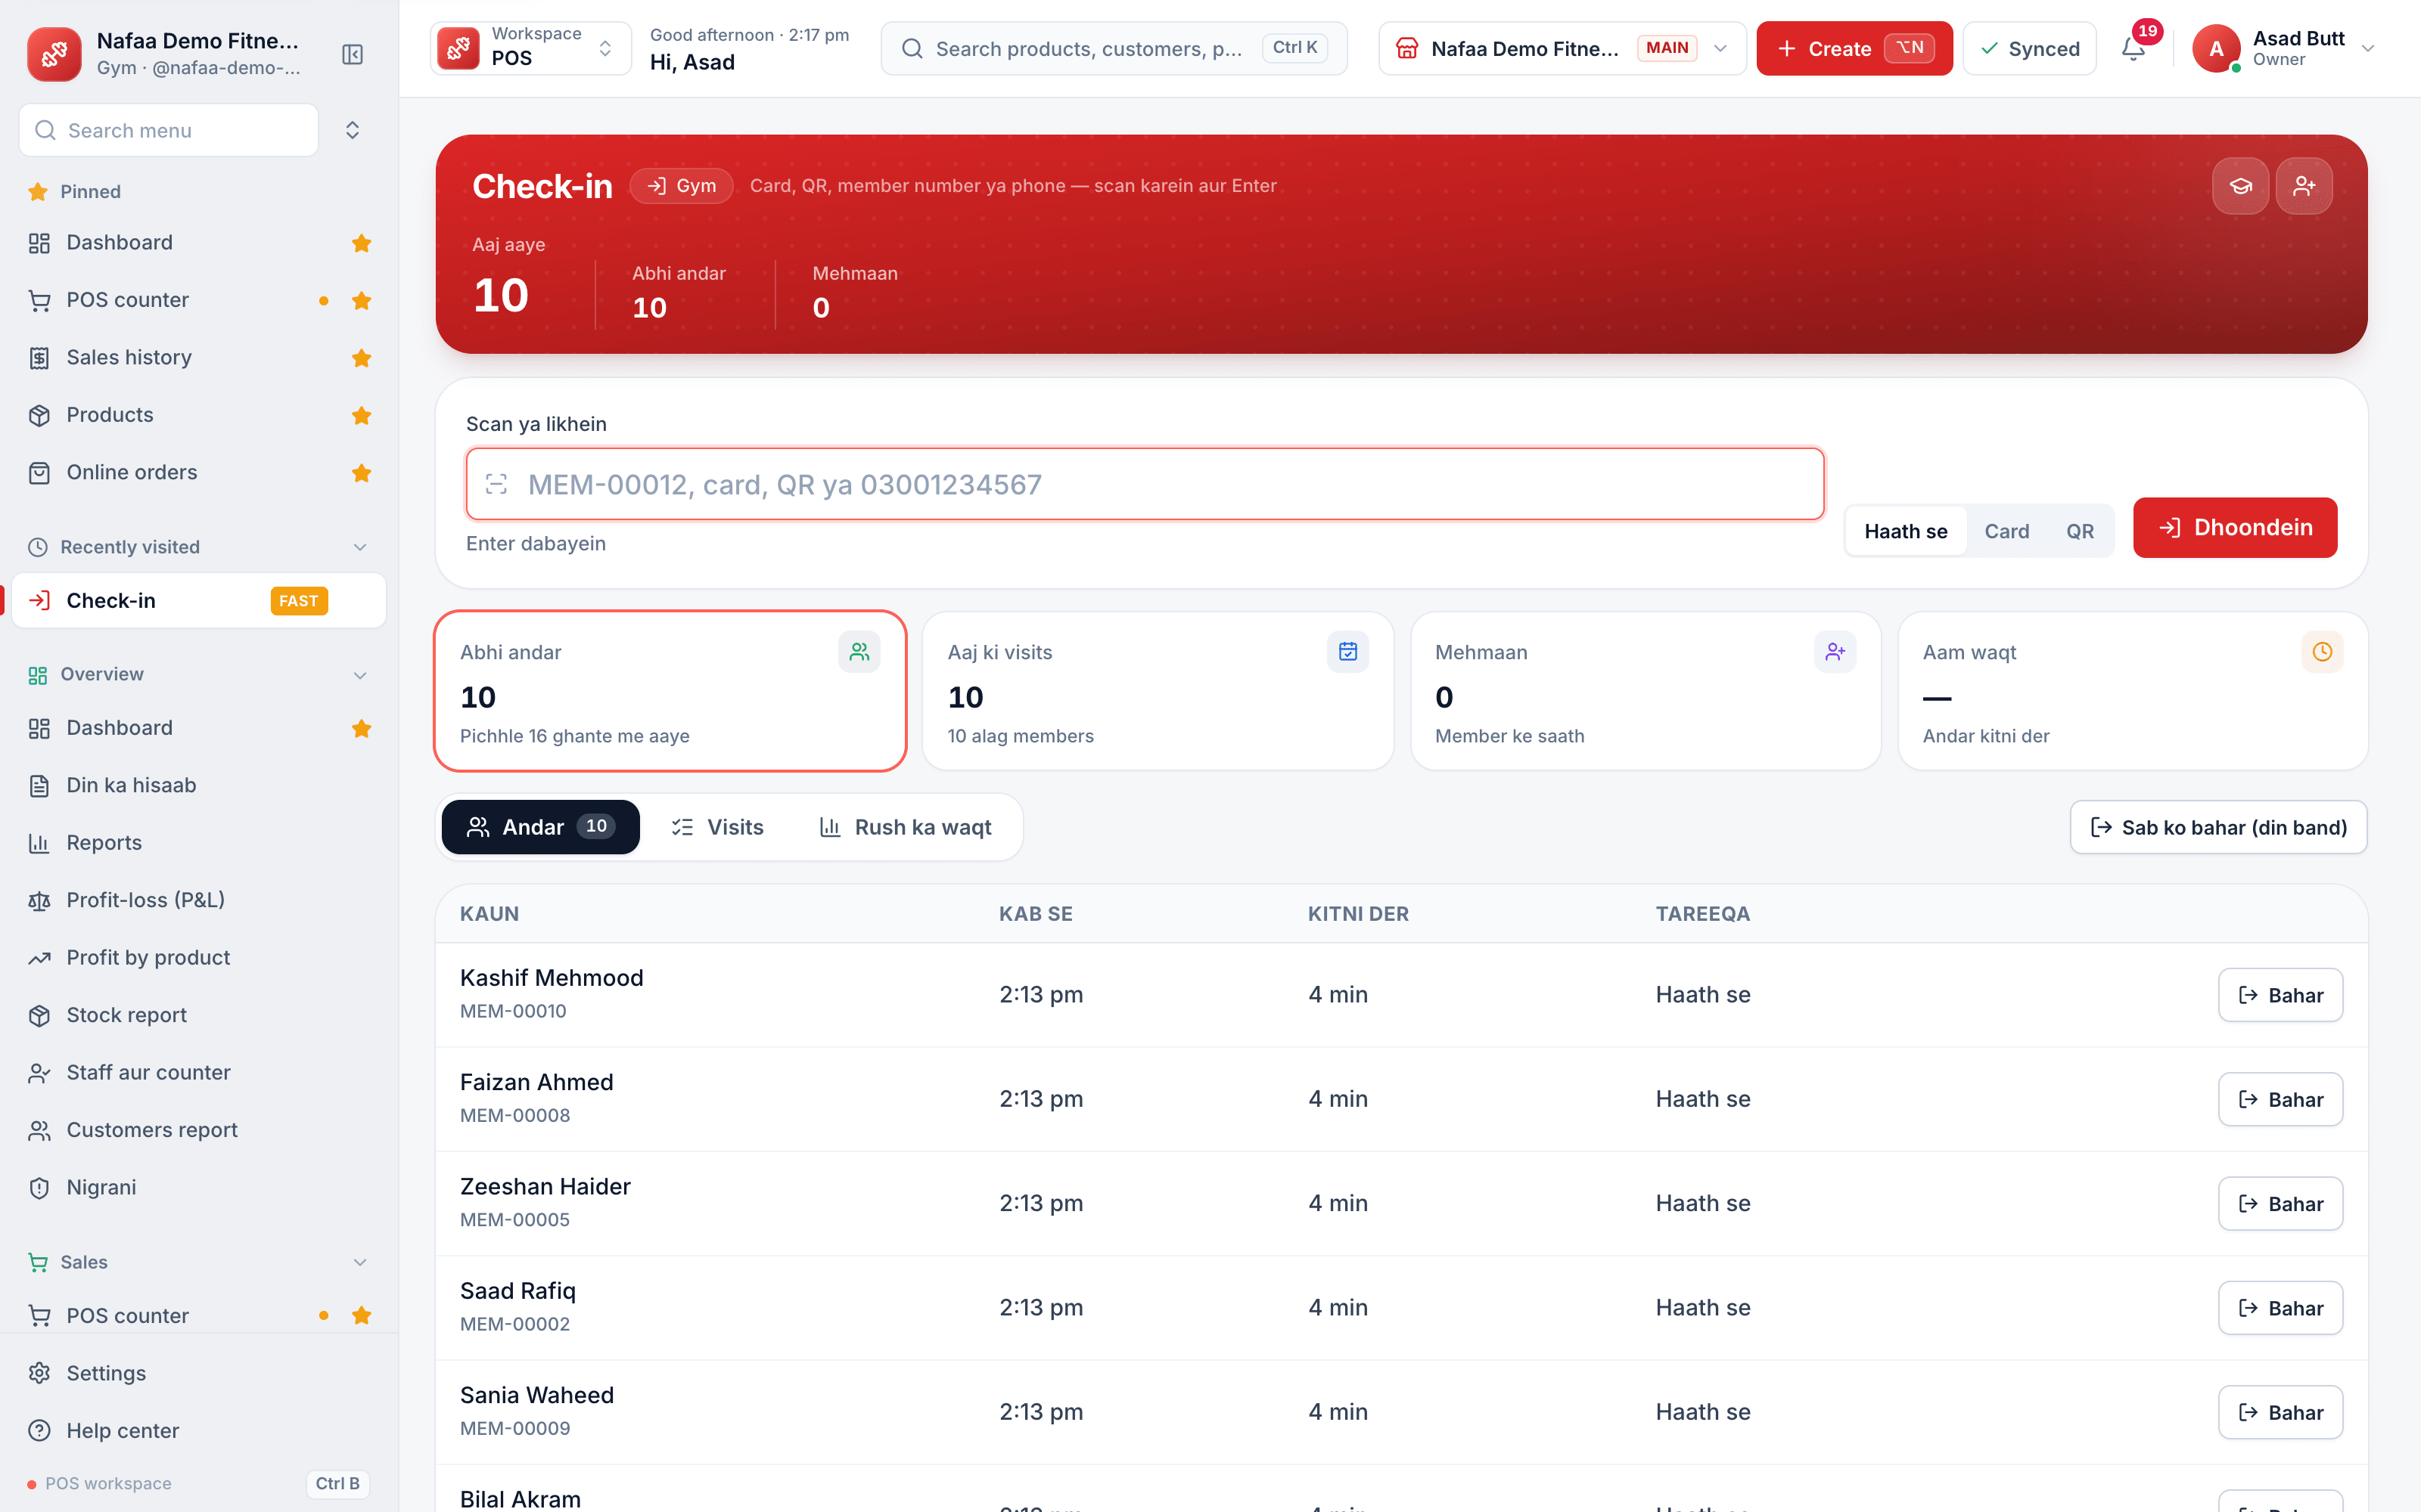Viewport: 2421px width, 1512px height.
Task: Collapse the sidebar panel icon
Action: pyautogui.click(x=352, y=54)
